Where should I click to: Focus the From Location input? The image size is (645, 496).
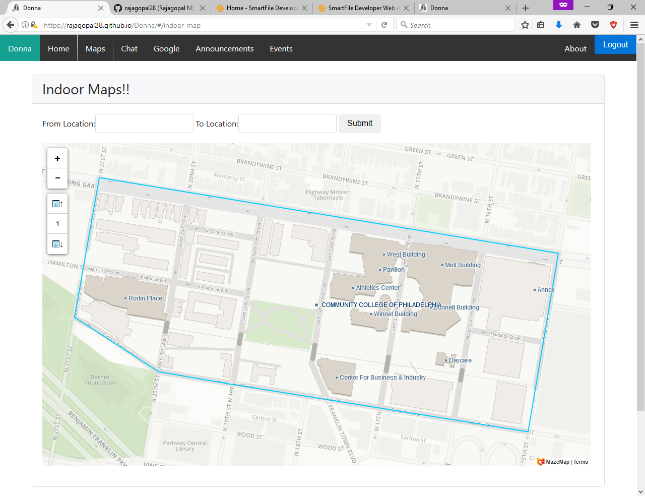point(144,123)
